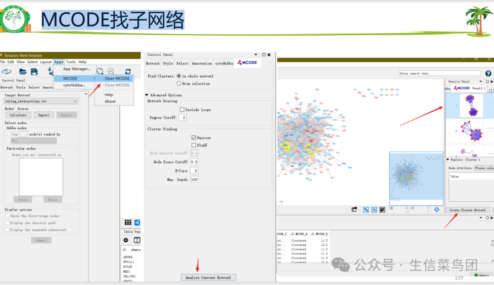
Task: Select cluster 1 thumbnail in MCODE results
Action: click(471, 106)
